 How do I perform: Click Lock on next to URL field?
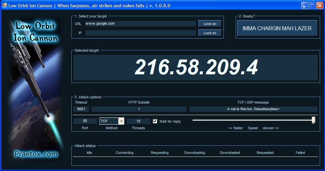[x=210, y=24]
